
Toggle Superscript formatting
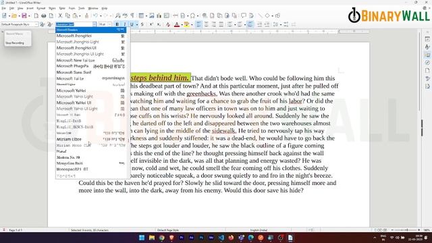click(x=151, y=24)
